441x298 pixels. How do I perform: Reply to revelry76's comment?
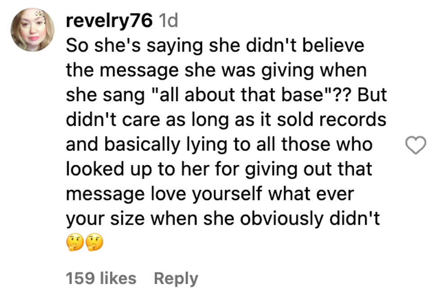(x=175, y=278)
